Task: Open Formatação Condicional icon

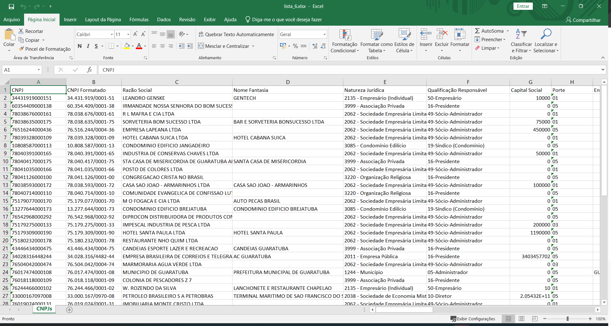Action: pos(345,35)
